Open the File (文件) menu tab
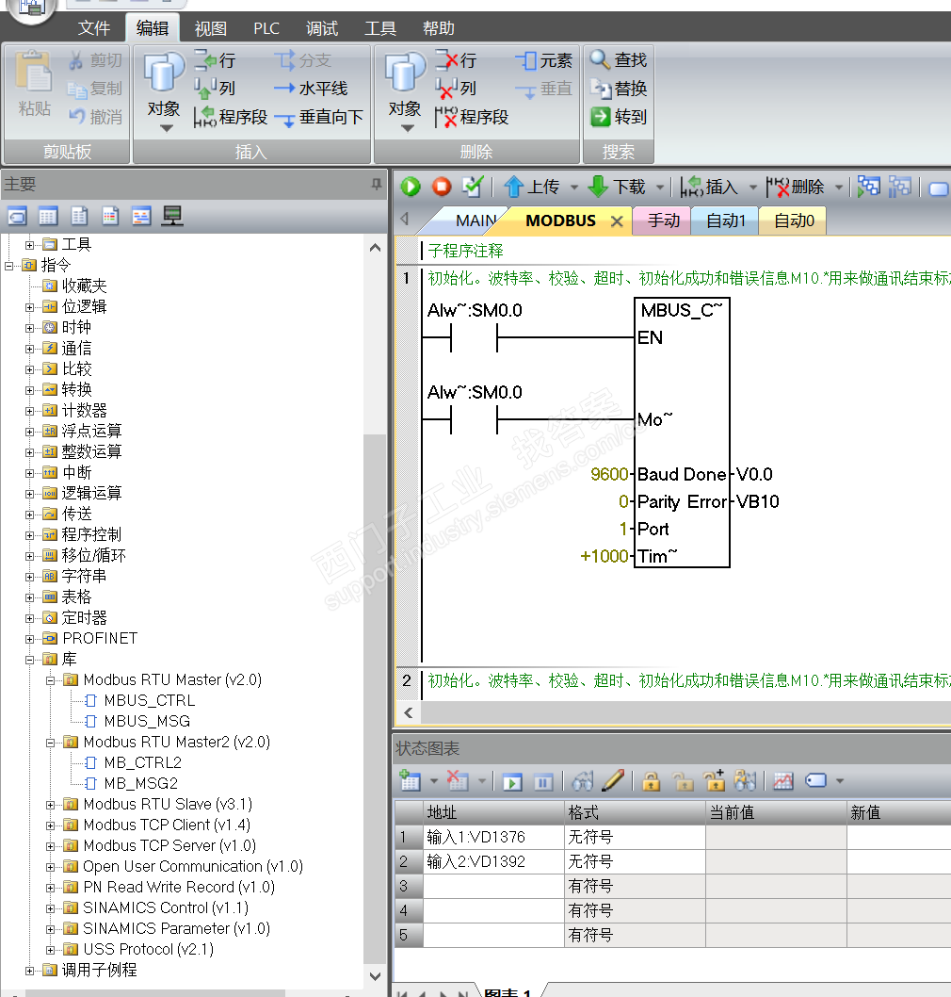Screen dimensions: 951x997 coord(94,28)
